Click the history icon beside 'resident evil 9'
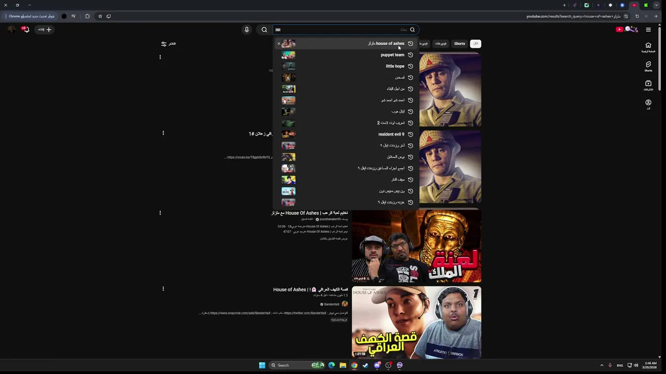Screen dimensions: 666x374 (x=411, y=134)
